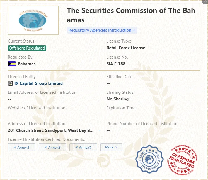The height and width of the screenshot is (180, 208).
Task: Click the Offshore Regulated status badge
Action: point(27,48)
